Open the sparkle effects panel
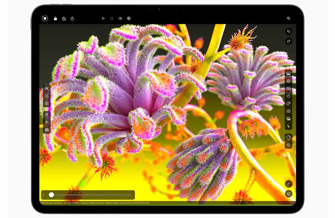 [288, 126]
